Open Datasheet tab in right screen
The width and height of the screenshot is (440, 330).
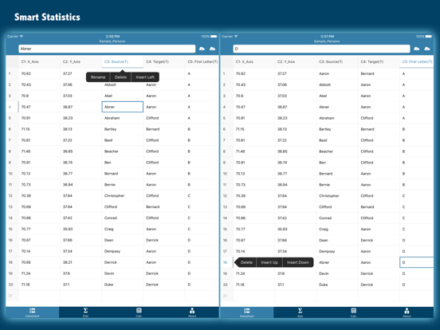click(247, 312)
